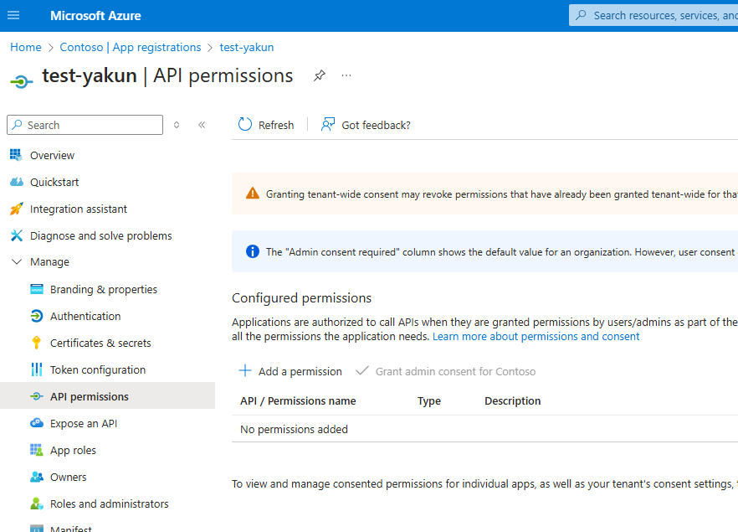Click the Authentication arrow icon

pos(37,316)
